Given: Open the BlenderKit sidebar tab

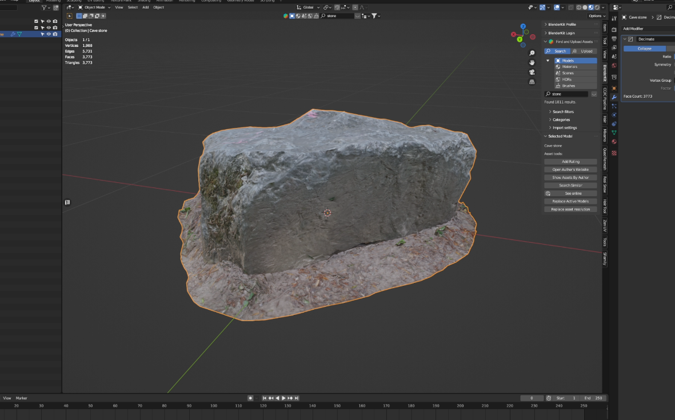Looking at the screenshot, I should click(605, 73).
